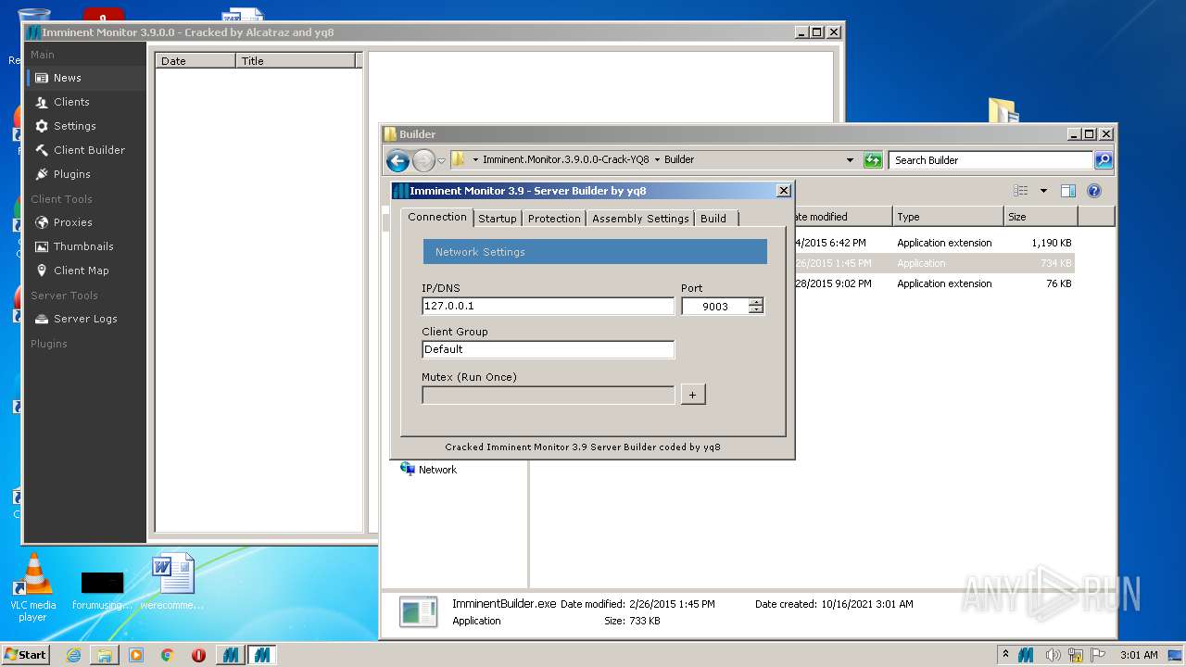Click the Mutex (Run Once) field
Screen dimensions: 1186x667
click(548, 395)
